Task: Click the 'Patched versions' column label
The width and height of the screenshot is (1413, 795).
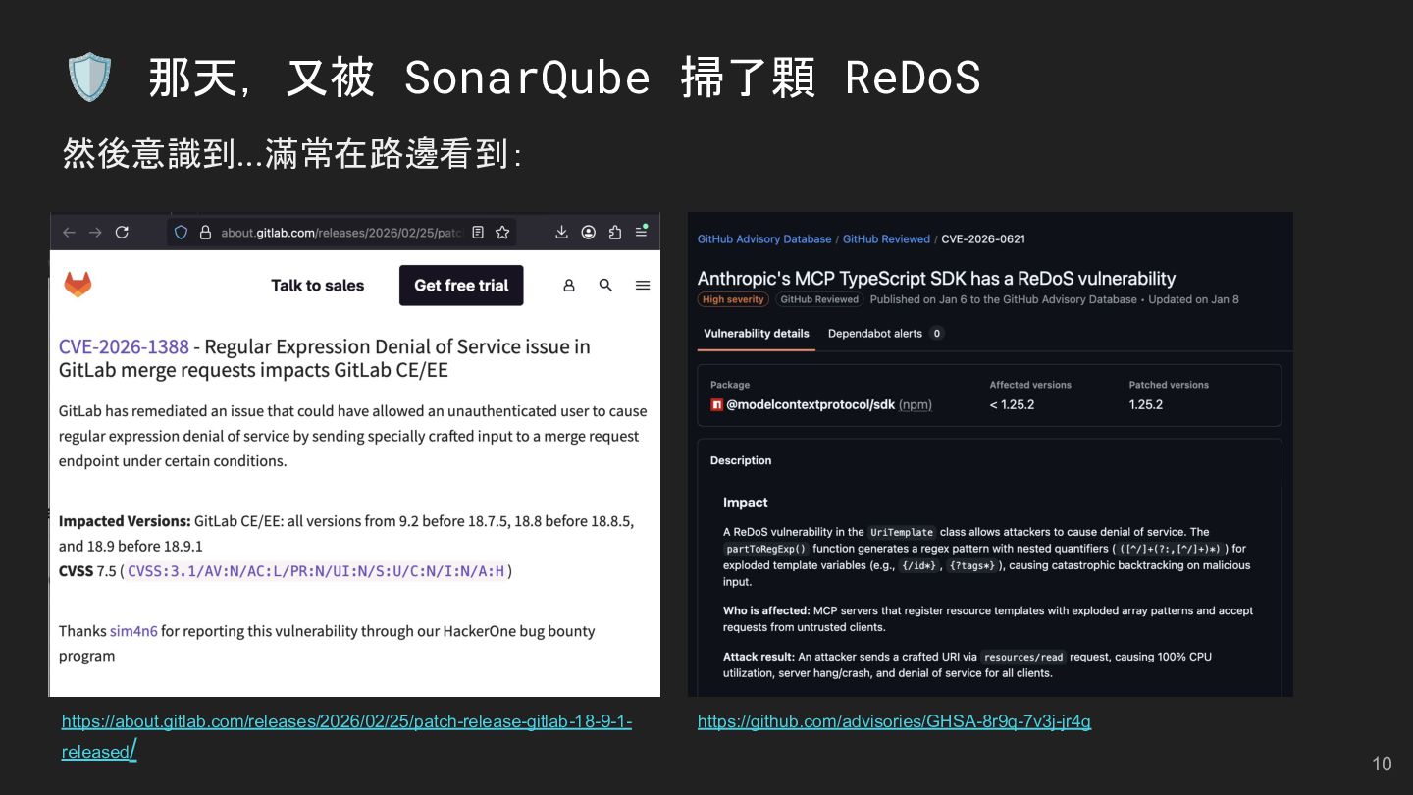Action: 1169,385
